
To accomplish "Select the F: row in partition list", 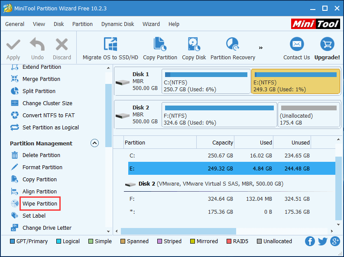I will [232, 199].
